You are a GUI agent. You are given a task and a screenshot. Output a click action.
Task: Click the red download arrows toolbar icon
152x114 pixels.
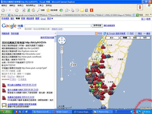91,10
